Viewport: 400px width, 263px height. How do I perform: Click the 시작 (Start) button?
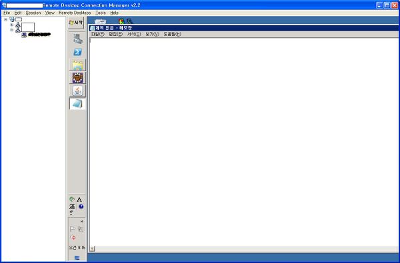pos(76,23)
